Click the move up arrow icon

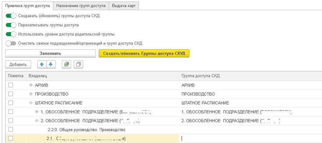(x=42, y=65)
